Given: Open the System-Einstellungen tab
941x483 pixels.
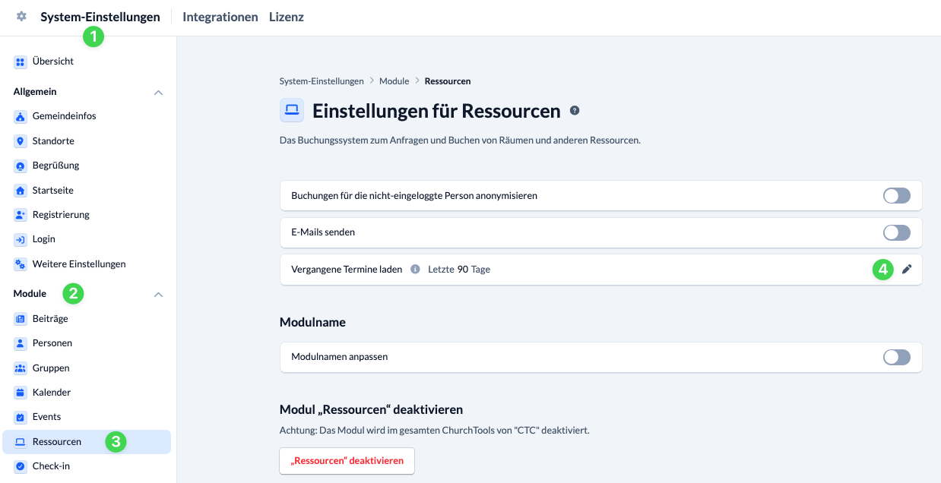Looking at the screenshot, I should (100, 17).
